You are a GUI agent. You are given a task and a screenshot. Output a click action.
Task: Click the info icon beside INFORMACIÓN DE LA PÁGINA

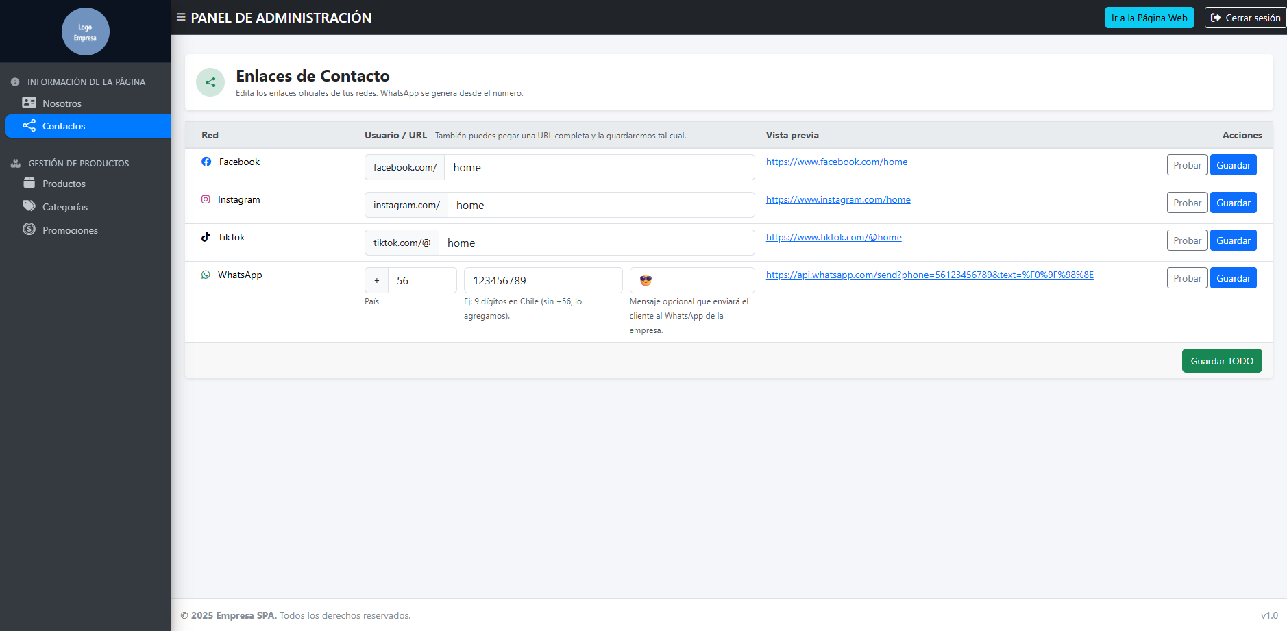pyautogui.click(x=14, y=81)
